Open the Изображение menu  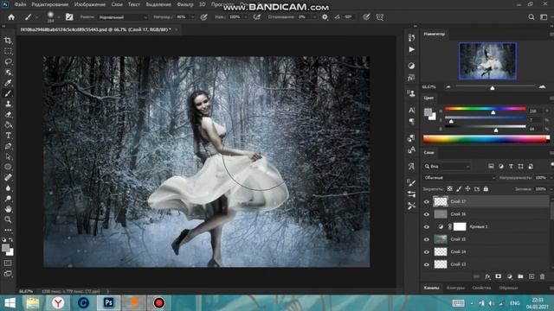(90, 4)
